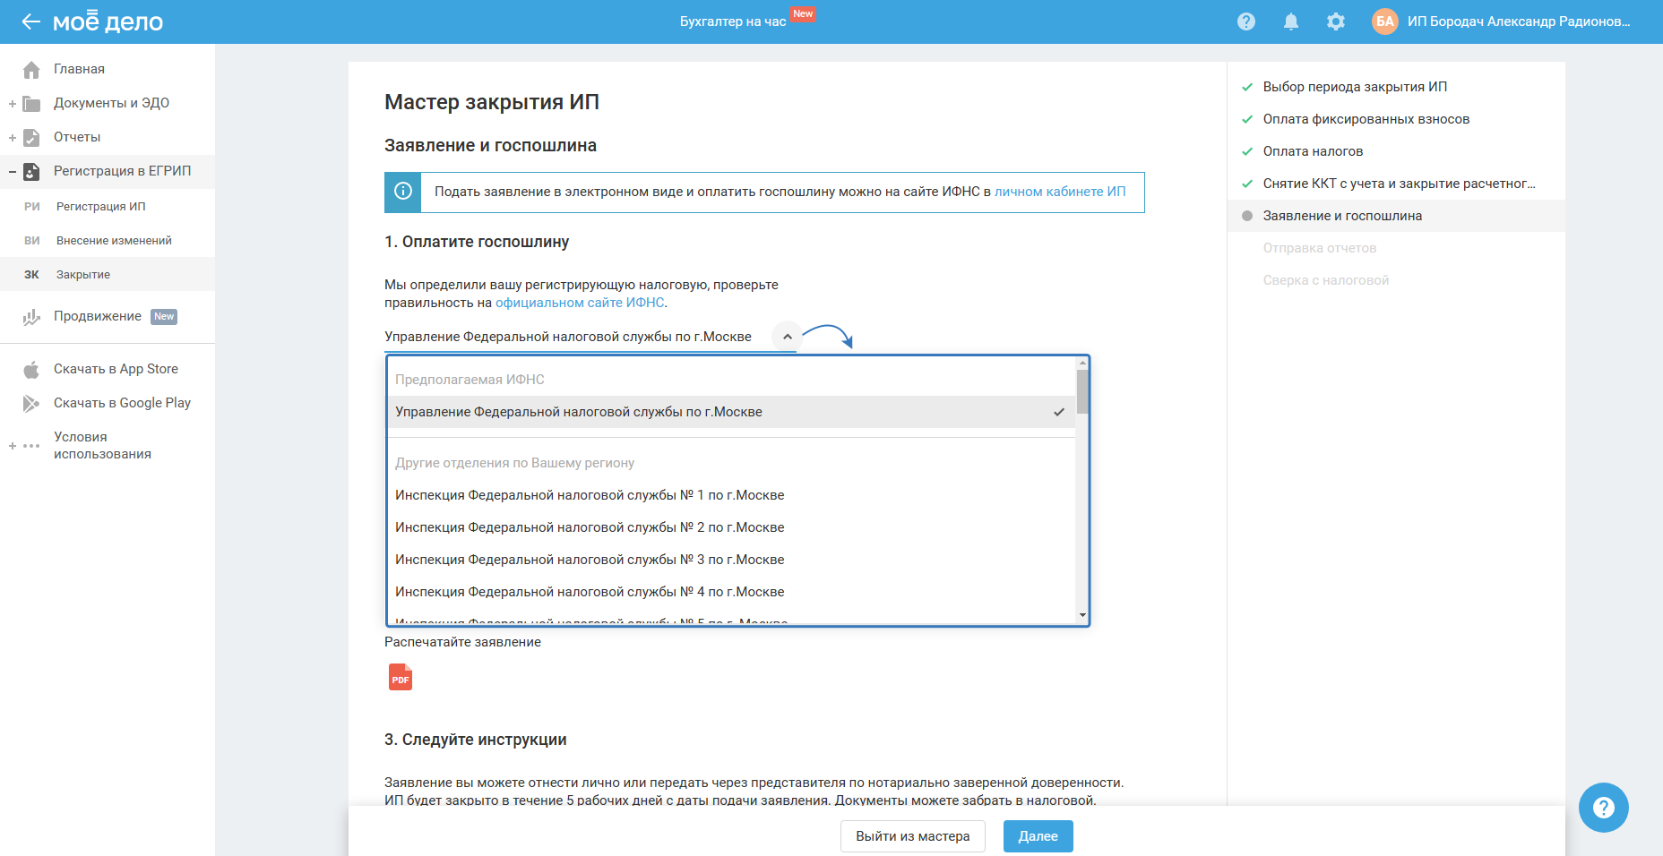
Task: Select Инспекция ФНС № 2 по г.Москве
Action: [590, 527]
